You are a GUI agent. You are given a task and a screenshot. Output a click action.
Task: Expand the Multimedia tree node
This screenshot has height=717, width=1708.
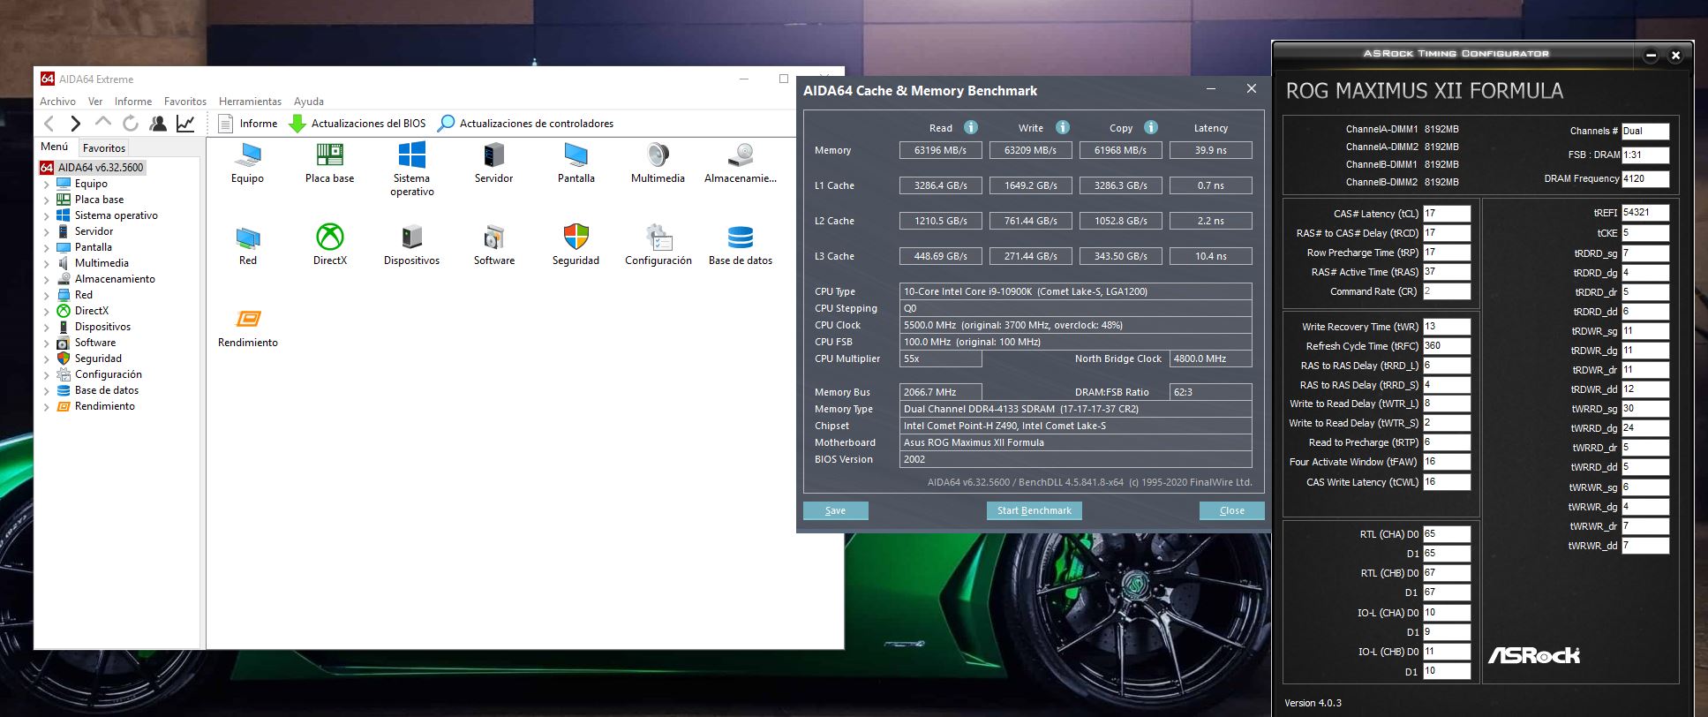tap(46, 264)
